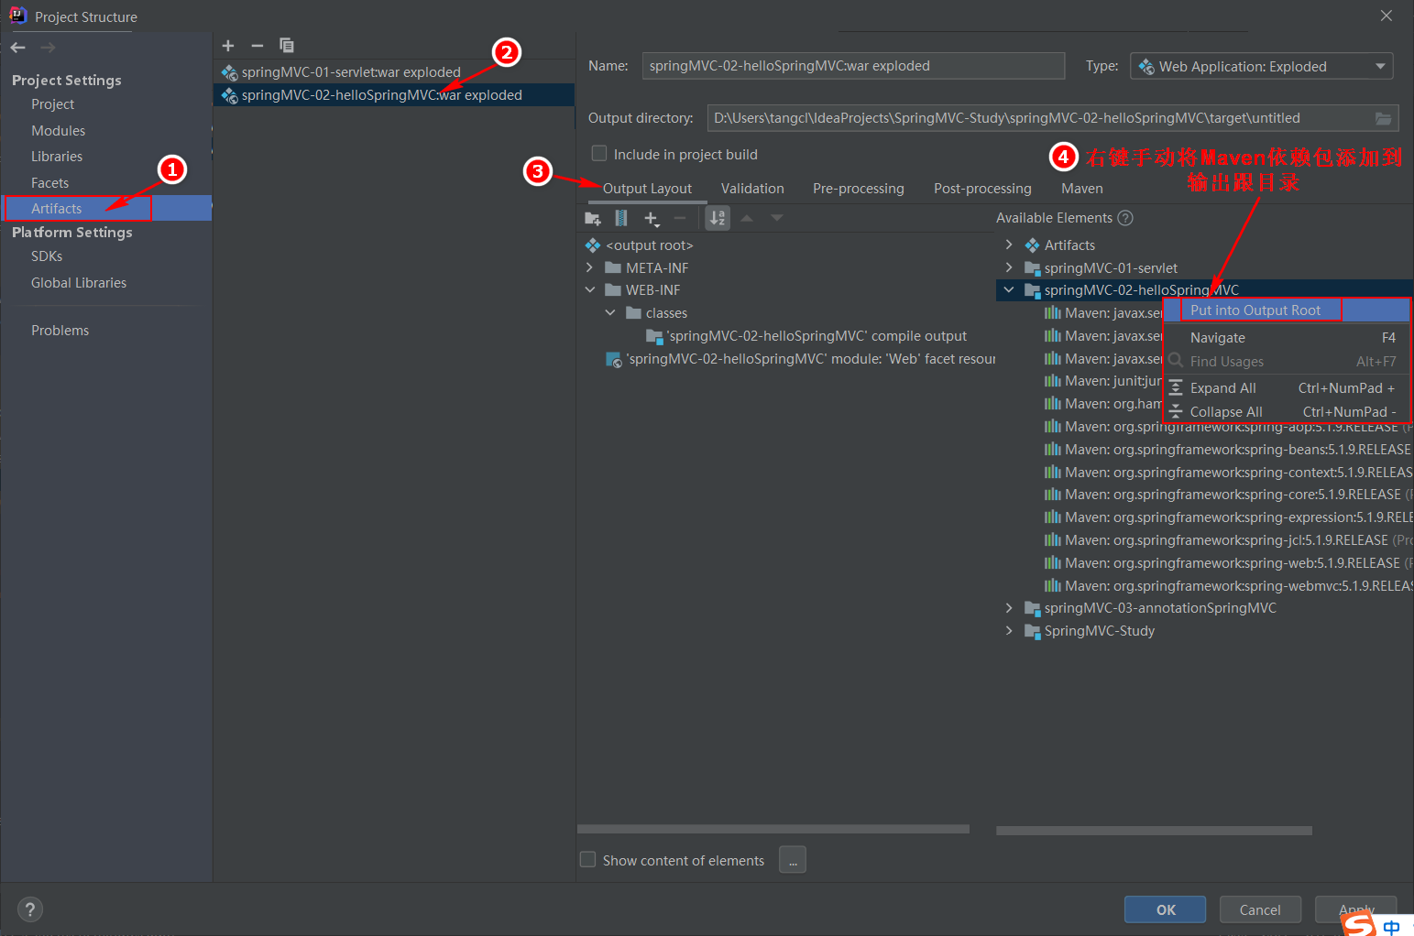Add a new artifact with plus icon
Image resolution: width=1414 pixels, height=936 pixels.
(228, 45)
